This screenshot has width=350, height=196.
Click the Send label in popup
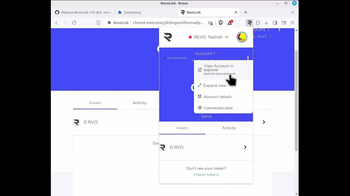coord(206,116)
